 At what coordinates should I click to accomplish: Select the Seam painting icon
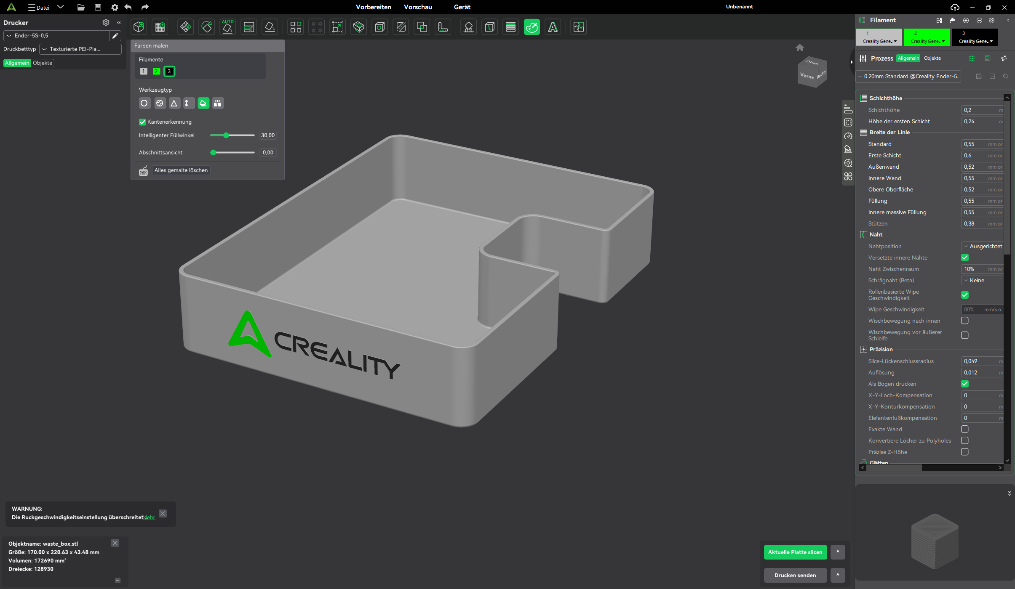489,27
